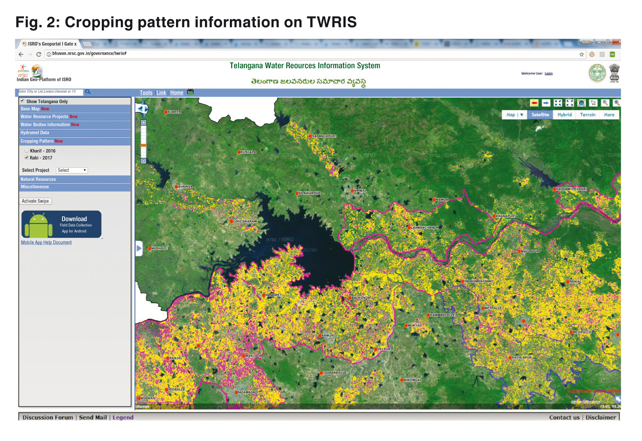Select the pointer cursor map tool

[593, 103]
